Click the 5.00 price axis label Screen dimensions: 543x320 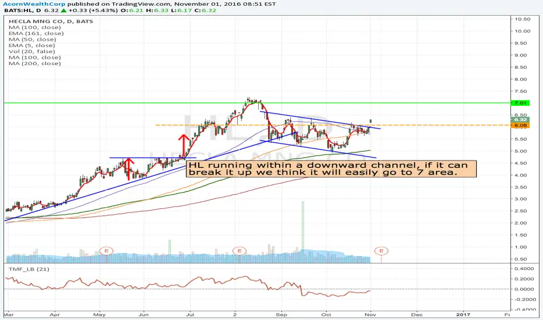pyautogui.click(x=520, y=151)
